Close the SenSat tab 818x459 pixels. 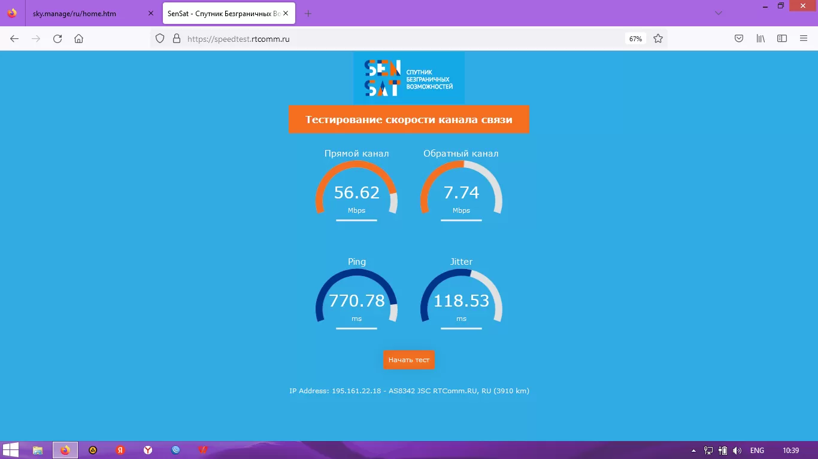(x=286, y=13)
